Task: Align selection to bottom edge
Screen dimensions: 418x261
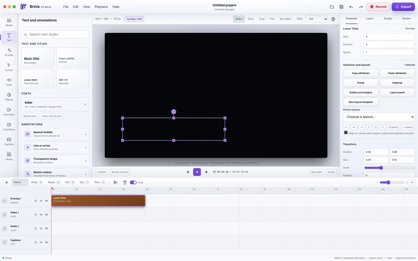Action: (383, 127)
